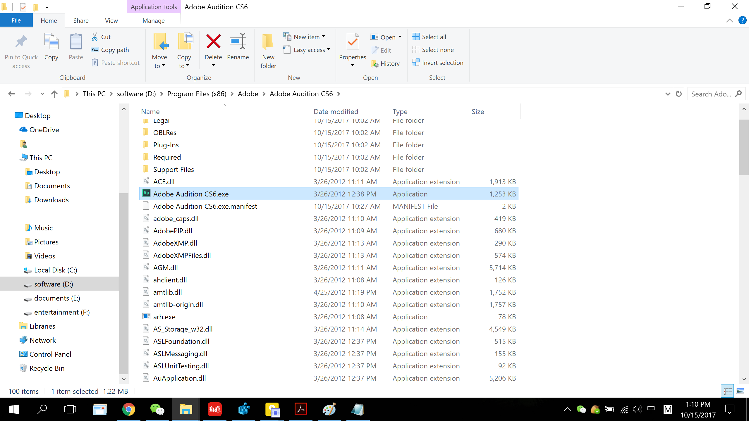Open the Easy access dropdown
749x421 pixels.
coord(307,50)
